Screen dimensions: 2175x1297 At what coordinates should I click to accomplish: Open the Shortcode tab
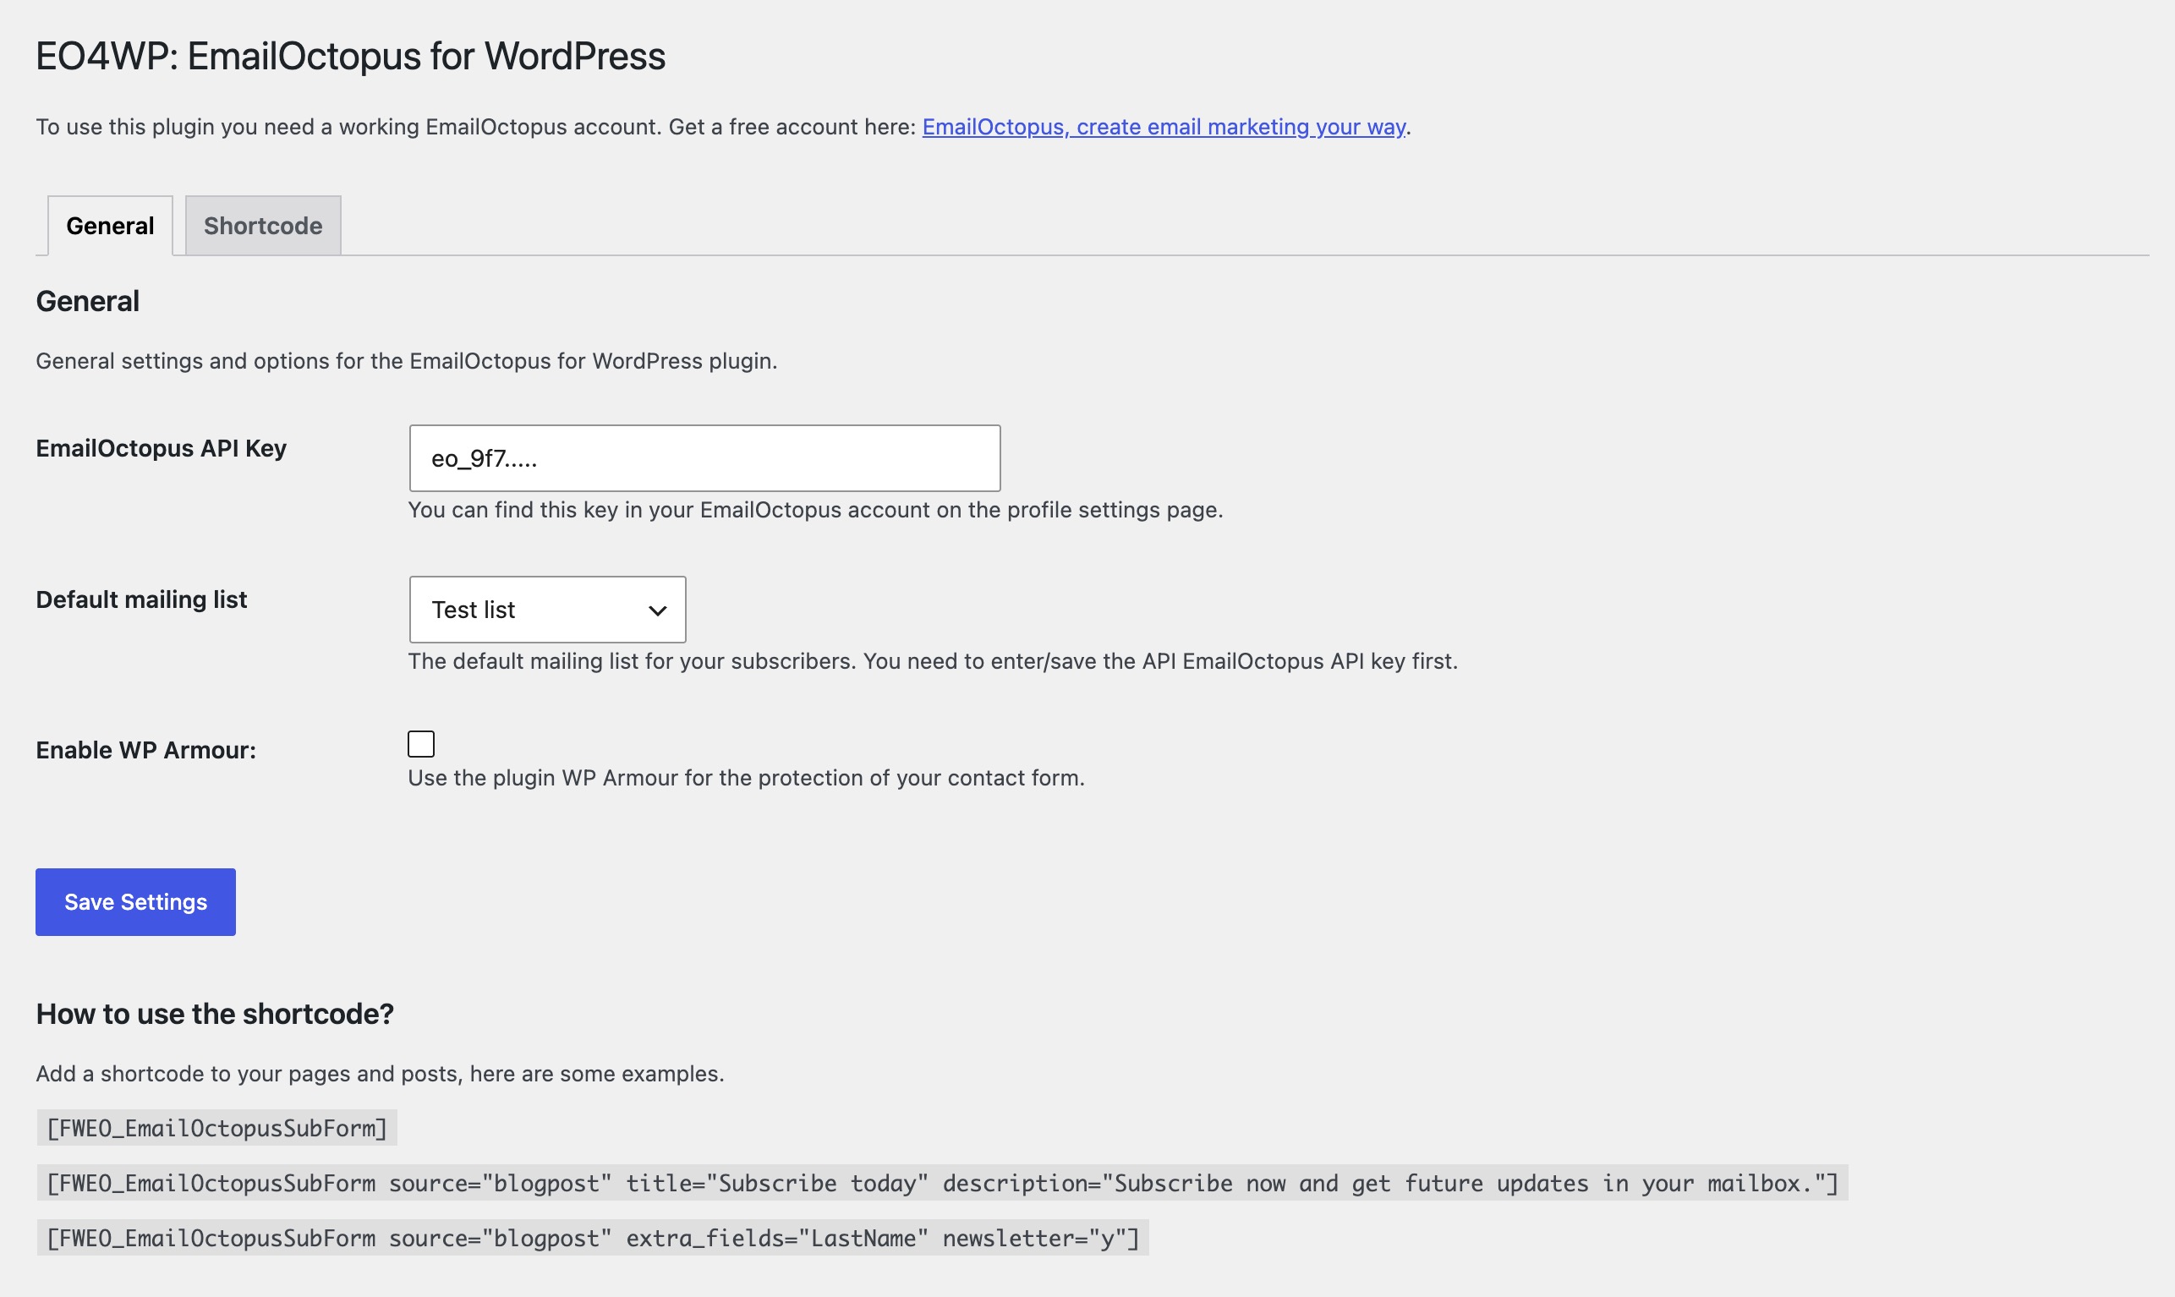coord(263,226)
